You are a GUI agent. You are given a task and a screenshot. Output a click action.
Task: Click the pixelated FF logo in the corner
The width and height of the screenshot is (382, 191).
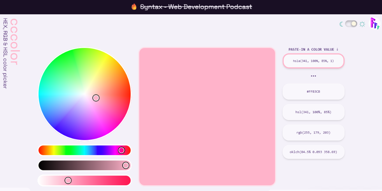pyautogui.click(x=374, y=23)
